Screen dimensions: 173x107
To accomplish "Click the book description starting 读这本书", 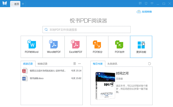I will tap(132, 89).
